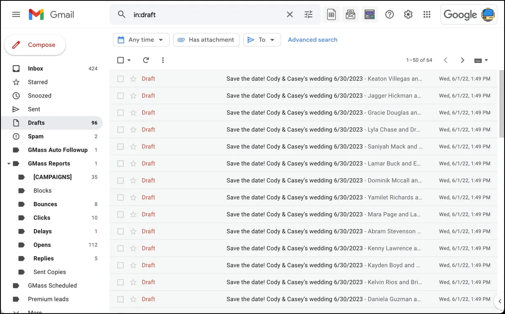505x314 pixels.
Task: Click the GMass reports dashboard icon
Action: coord(369,15)
